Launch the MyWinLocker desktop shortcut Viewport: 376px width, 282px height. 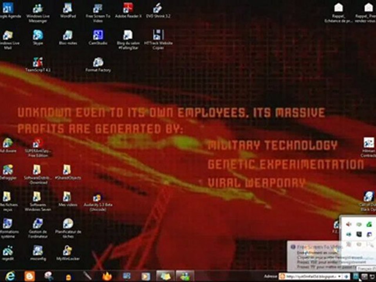coord(68,253)
